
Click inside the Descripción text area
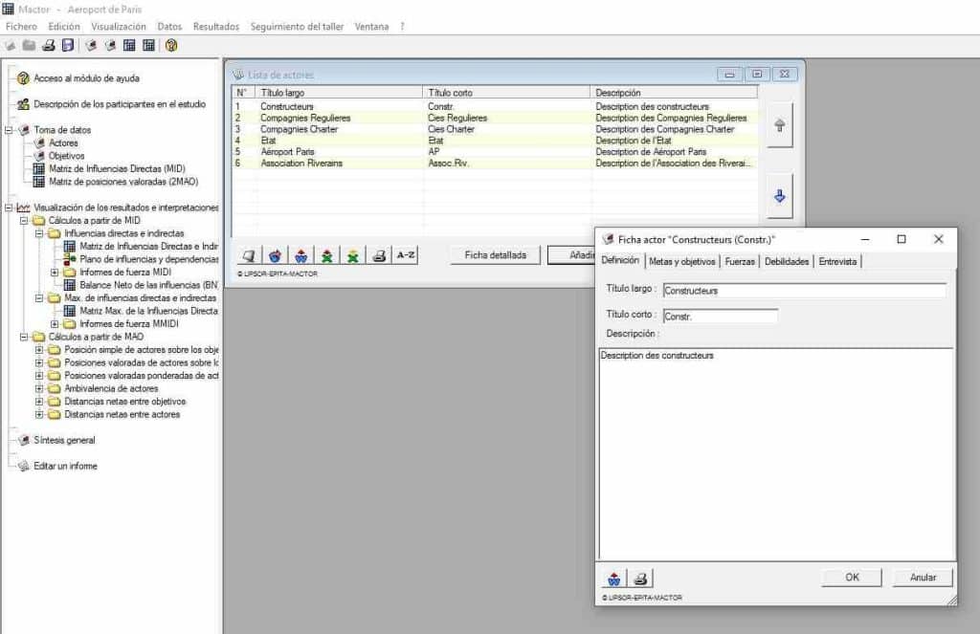[776, 454]
